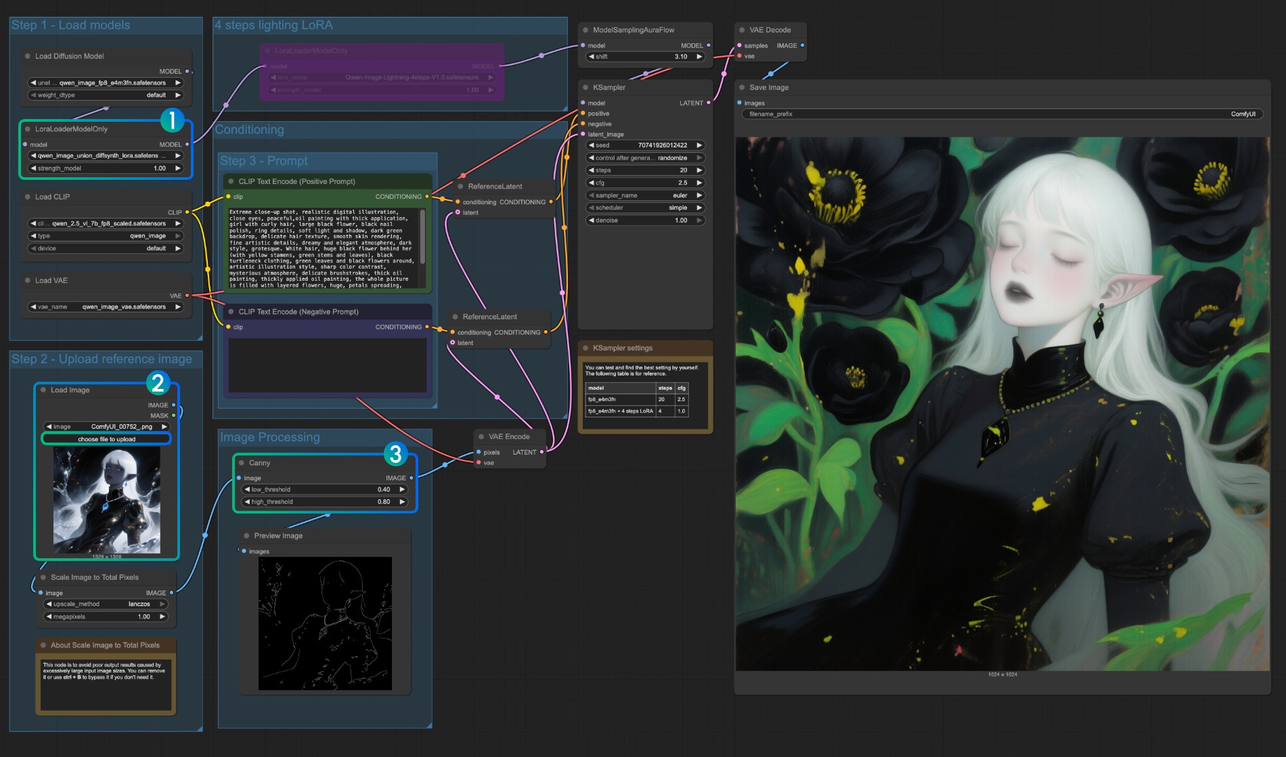
Task: Click previous arrow on unet model selector
Action: [33, 83]
